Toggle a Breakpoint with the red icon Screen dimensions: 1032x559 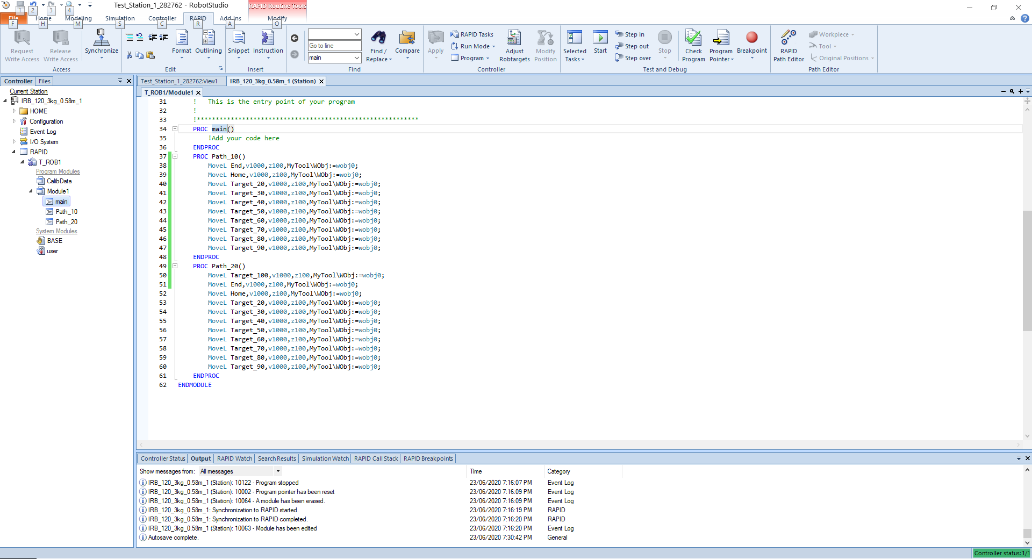tap(751, 38)
